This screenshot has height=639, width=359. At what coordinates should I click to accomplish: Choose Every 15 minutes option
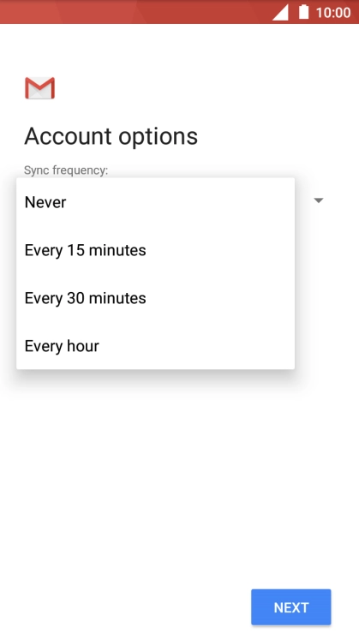155,250
